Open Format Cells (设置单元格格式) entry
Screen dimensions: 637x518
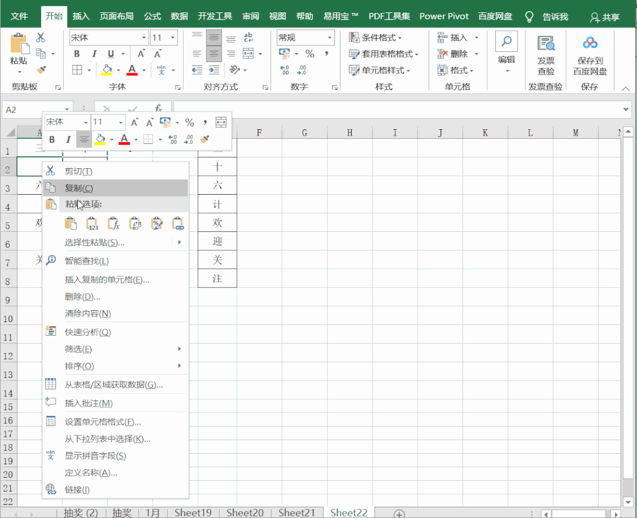pos(116,422)
